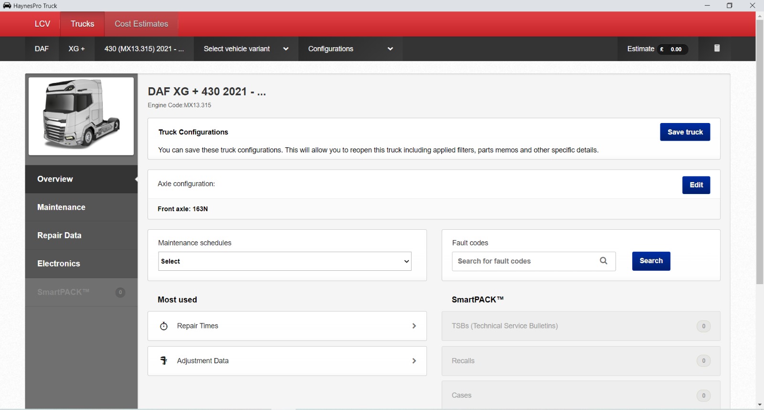Screen dimensions: 764x410
Task: Open TSBs (Technical Service Bulletins) row
Action: click(x=581, y=326)
